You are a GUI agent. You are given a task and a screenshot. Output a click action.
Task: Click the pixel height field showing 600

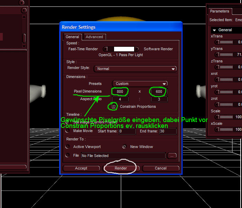pyautogui.click(x=159, y=92)
